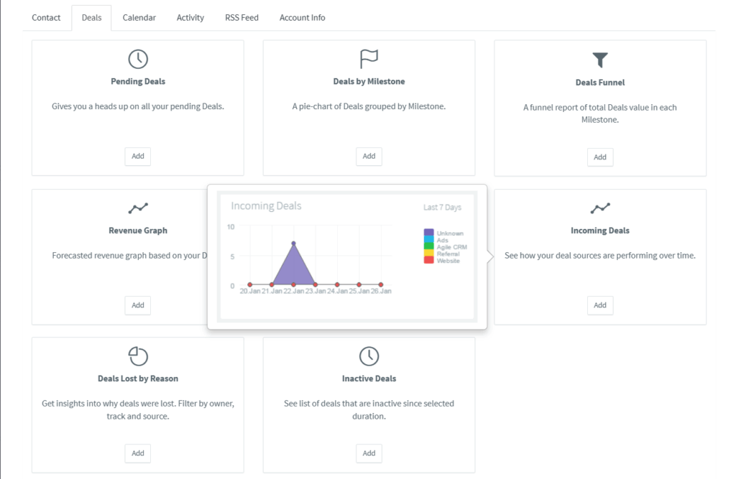Click the red Website legend swatch
736x479 pixels.
[x=429, y=260]
